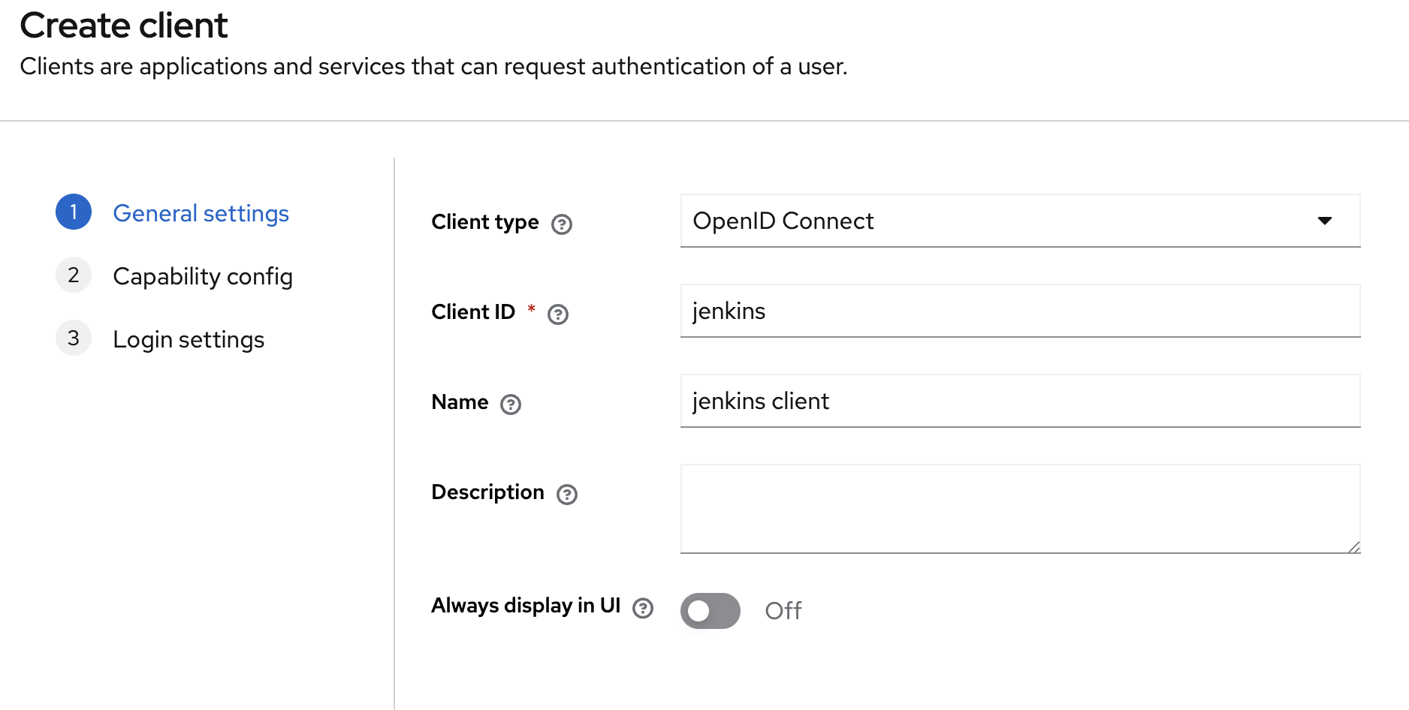The width and height of the screenshot is (1409, 710).
Task: Focus the Client ID input with jenkins
Action: tap(1021, 311)
